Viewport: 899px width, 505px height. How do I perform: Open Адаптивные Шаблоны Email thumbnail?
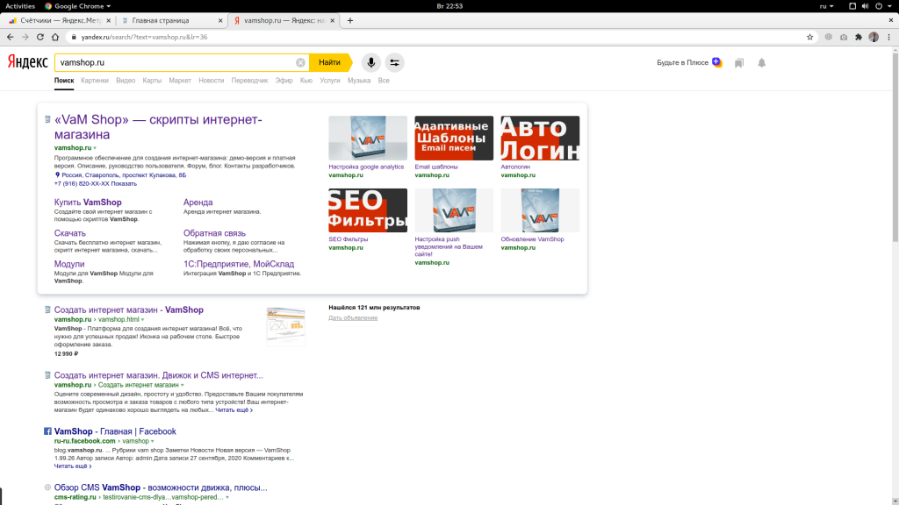[454, 138]
